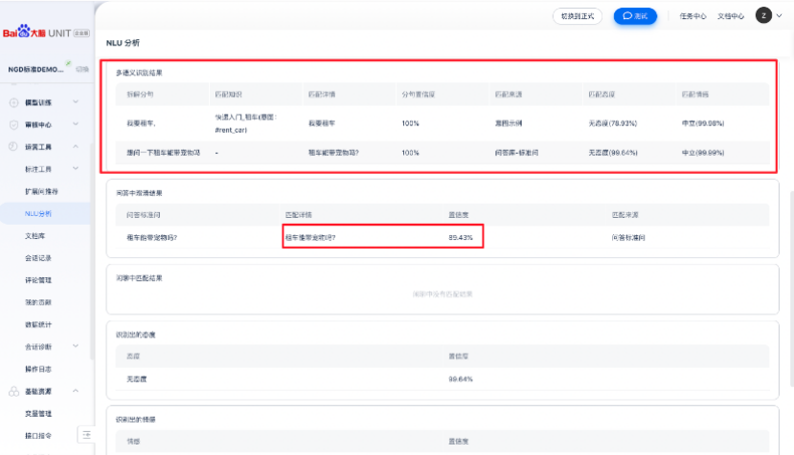Click the Z user avatar
794x455 pixels.
pos(763,15)
